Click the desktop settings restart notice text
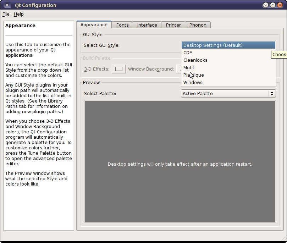This screenshot has width=287, height=243. click(x=180, y=164)
